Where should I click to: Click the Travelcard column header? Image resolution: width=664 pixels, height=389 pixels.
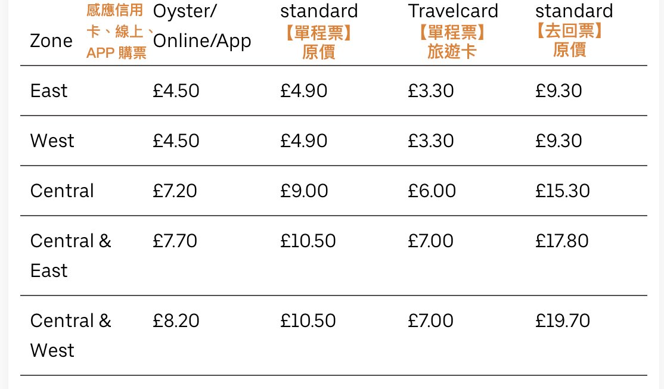point(452,11)
